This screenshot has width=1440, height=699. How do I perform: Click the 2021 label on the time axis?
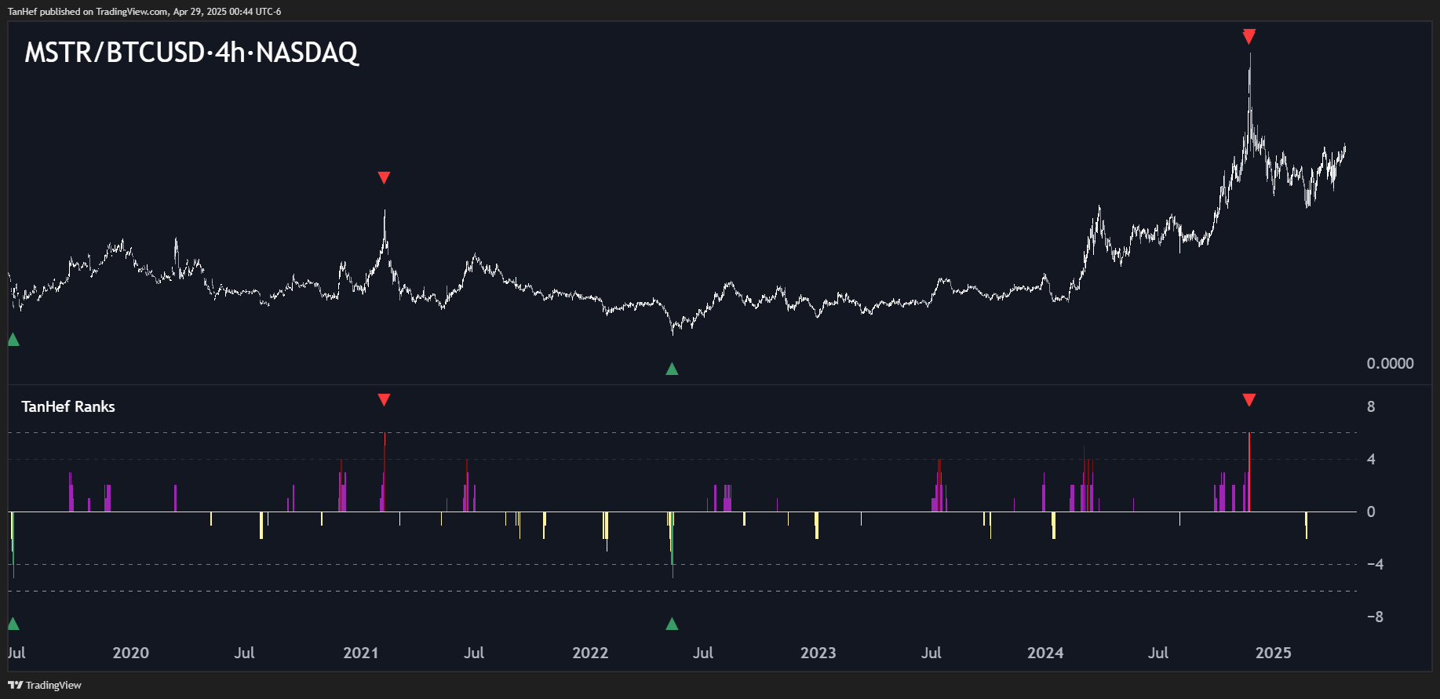click(361, 653)
